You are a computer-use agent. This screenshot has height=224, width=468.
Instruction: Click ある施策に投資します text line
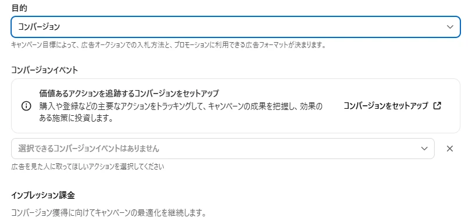(x=76, y=119)
